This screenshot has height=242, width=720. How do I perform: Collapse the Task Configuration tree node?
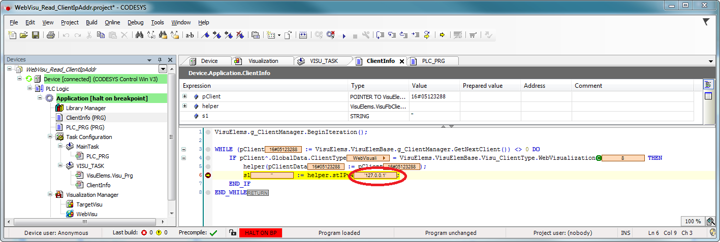(50, 137)
